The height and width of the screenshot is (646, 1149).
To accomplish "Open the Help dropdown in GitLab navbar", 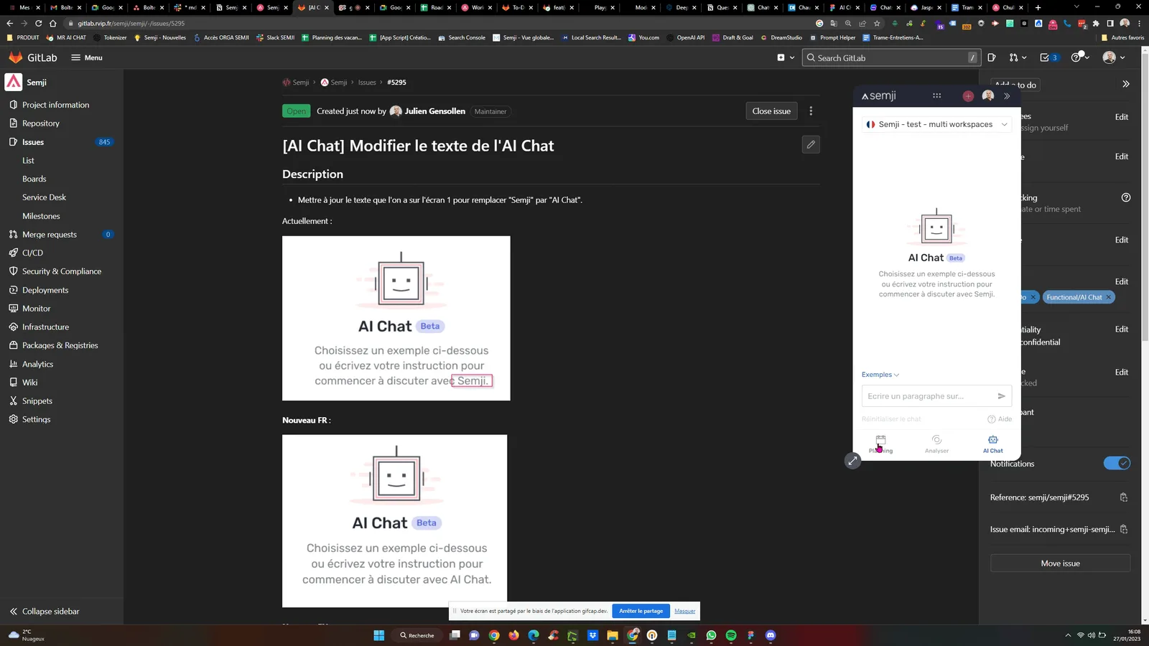I will tap(1080, 57).
